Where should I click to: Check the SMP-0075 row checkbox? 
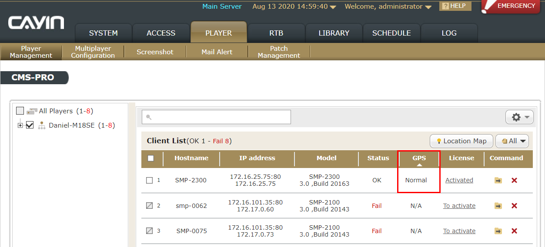(150, 231)
